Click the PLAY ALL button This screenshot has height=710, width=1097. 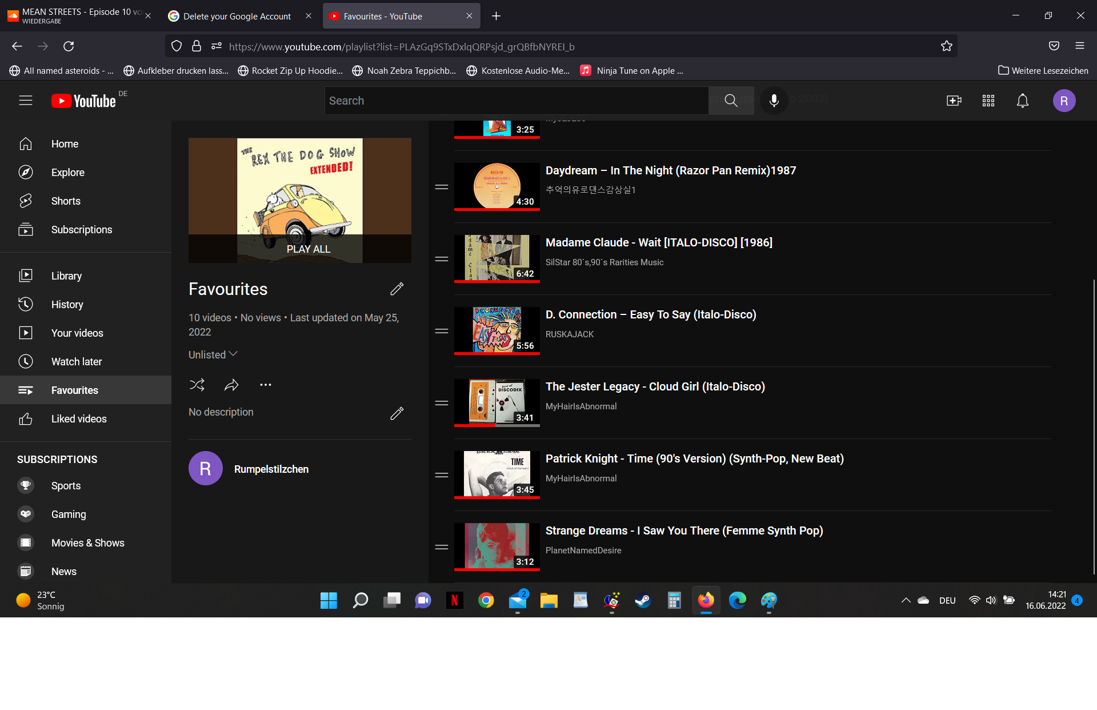click(308, 249)
